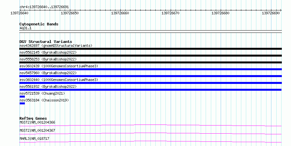Open variant nsv5721539 Chuang2021 label
Viewport: 291px width, 146px height.
pos(42,93)
